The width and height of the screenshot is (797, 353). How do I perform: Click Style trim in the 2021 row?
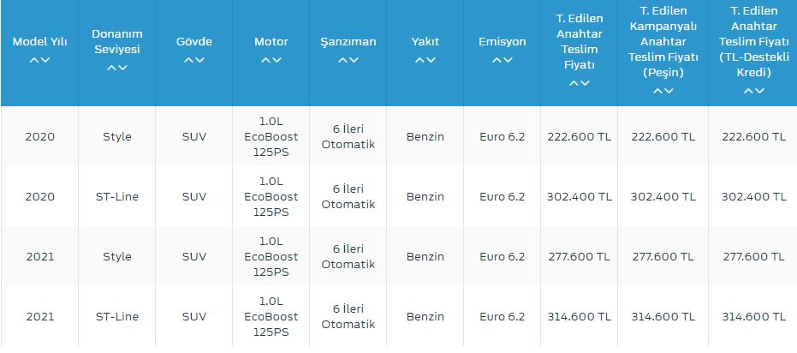(x=117, y=256)
